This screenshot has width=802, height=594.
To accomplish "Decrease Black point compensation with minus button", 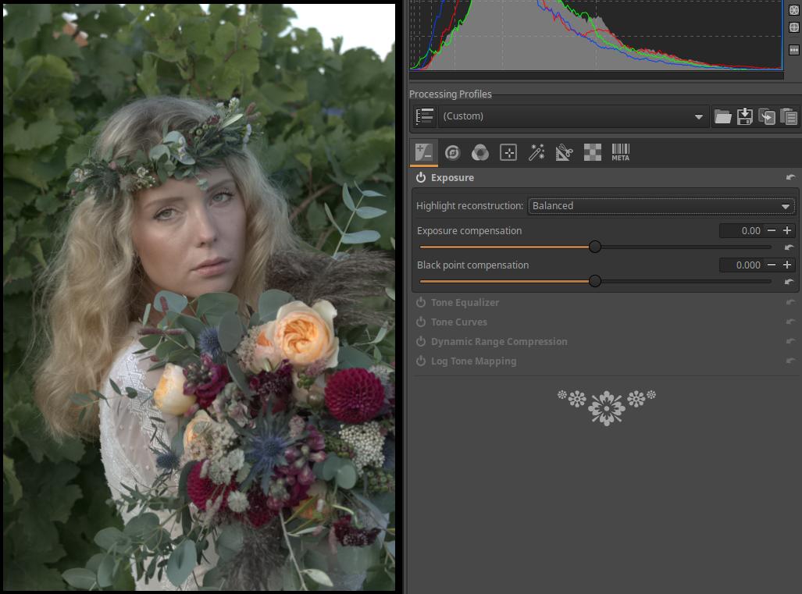I will click(x=772, y=265).
